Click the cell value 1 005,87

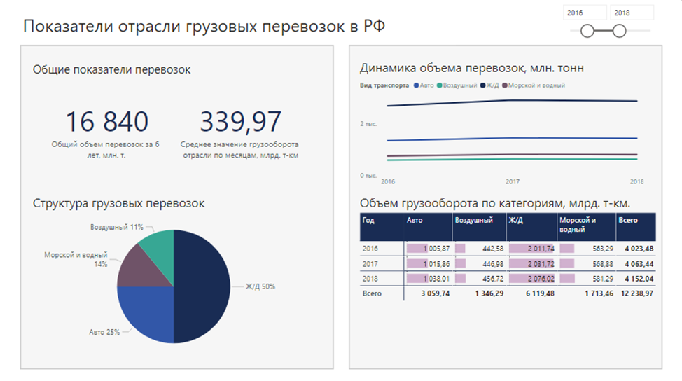pos(436,249)
